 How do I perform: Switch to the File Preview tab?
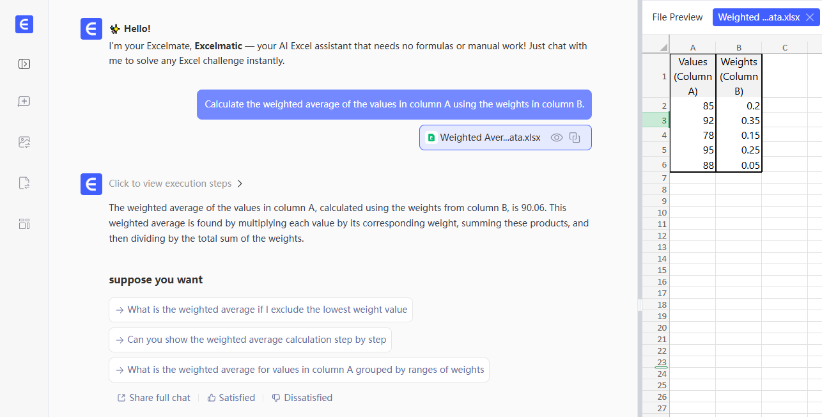(677, 17)
